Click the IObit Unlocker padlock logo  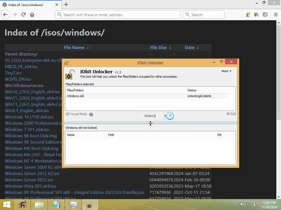coord(70,74)
